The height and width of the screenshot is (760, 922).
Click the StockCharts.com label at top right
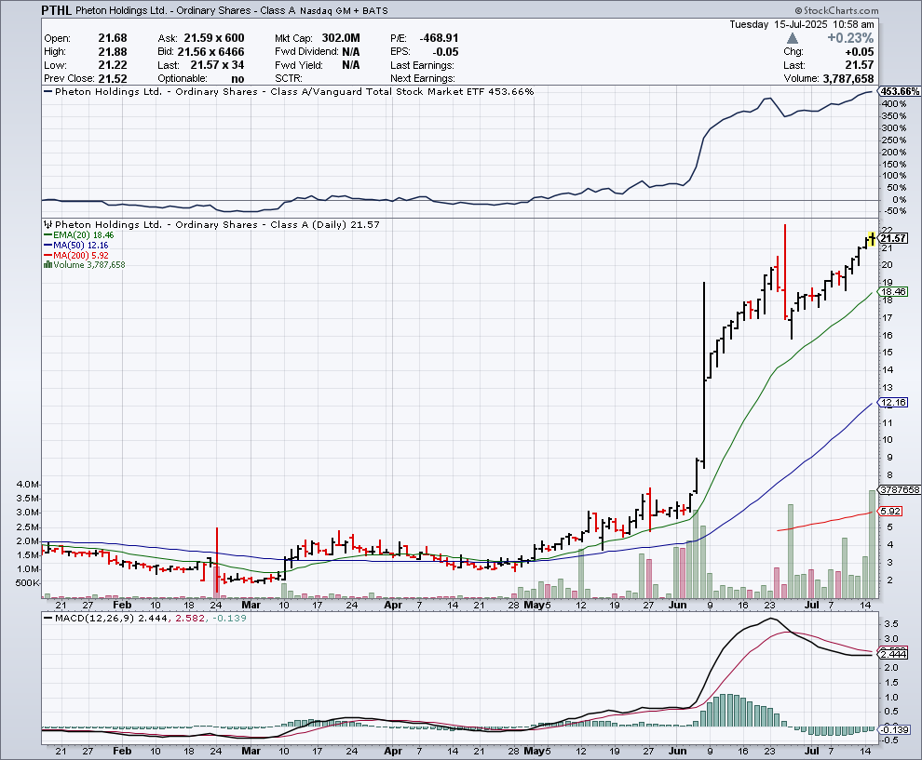[836, 10]
